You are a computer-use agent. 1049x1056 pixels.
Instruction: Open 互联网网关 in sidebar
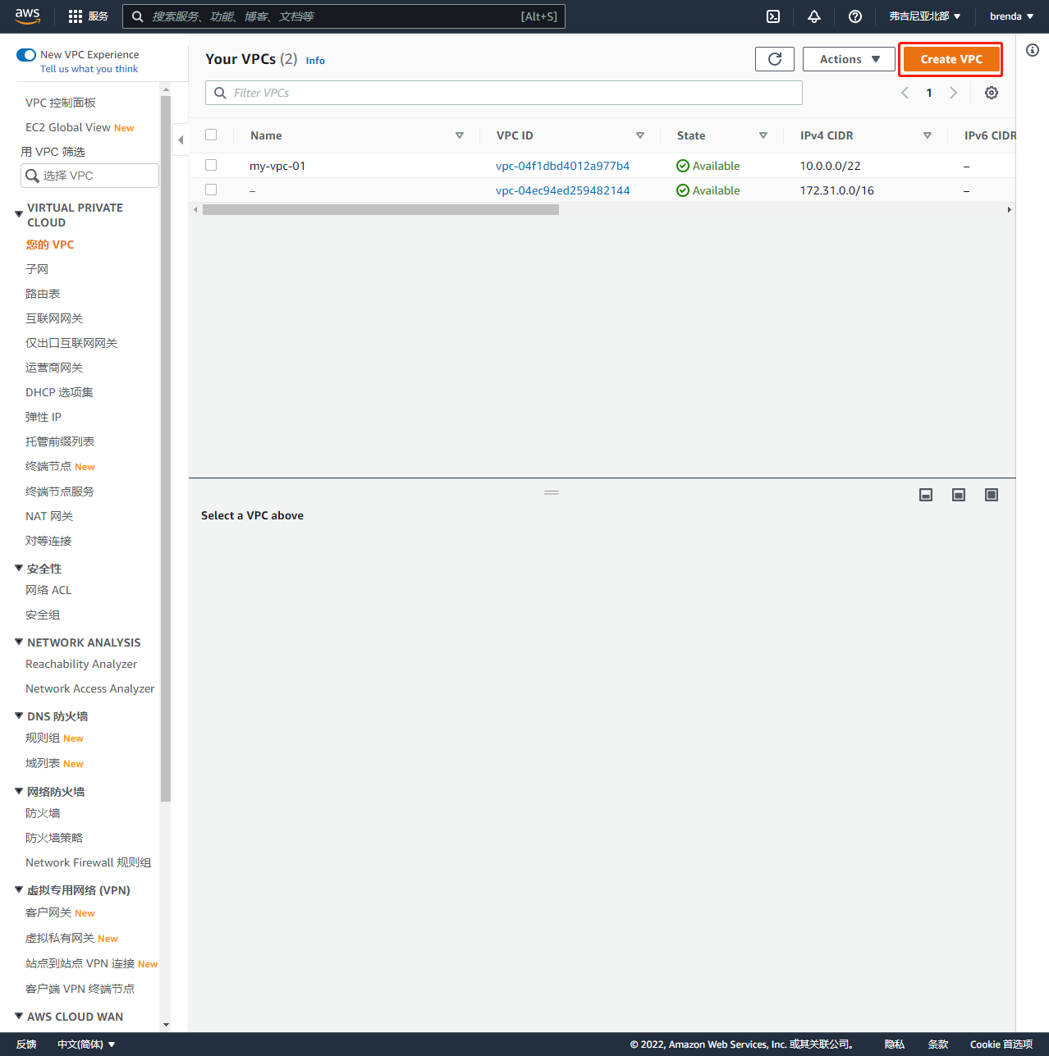pyautogui.click(x=54, y=318)
